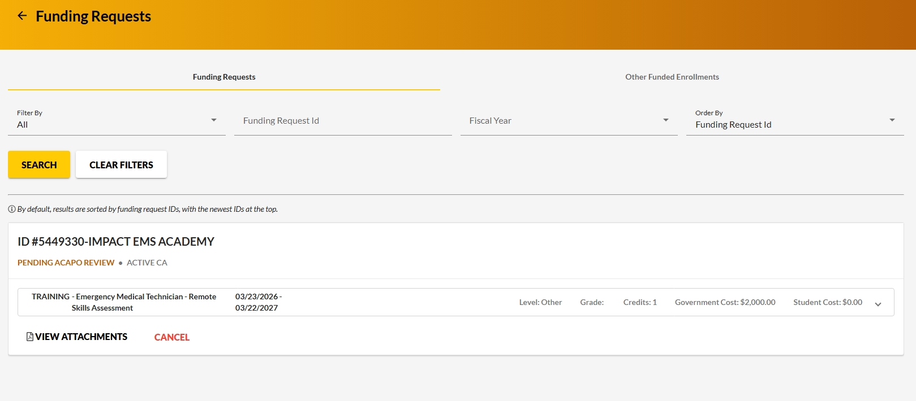Select the Emergency Medical Technician training title
The image size is (916, 401).
124,302
